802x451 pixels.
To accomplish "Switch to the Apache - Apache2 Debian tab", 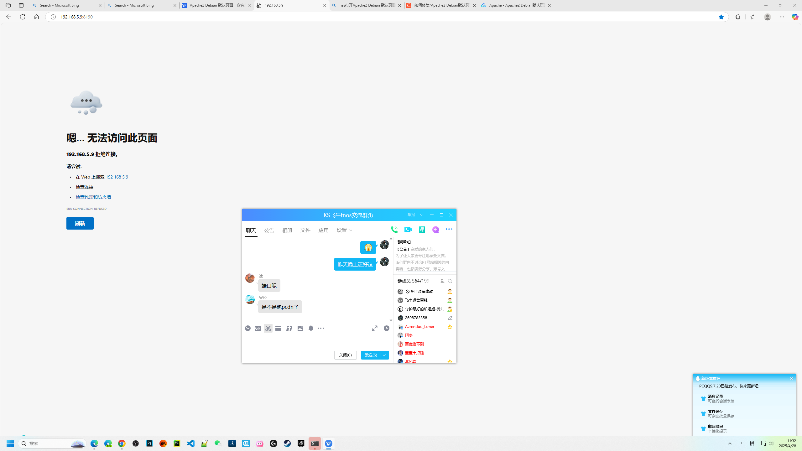I will (516, 5).
